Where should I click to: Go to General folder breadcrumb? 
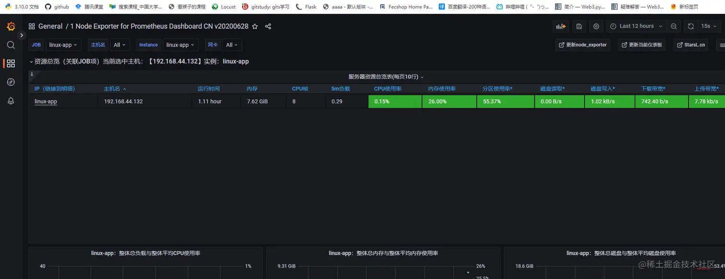coord(50,26)
